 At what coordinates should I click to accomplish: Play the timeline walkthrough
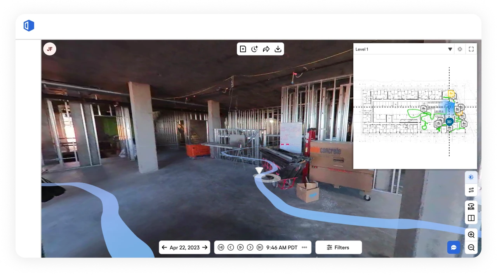point(240,247)
